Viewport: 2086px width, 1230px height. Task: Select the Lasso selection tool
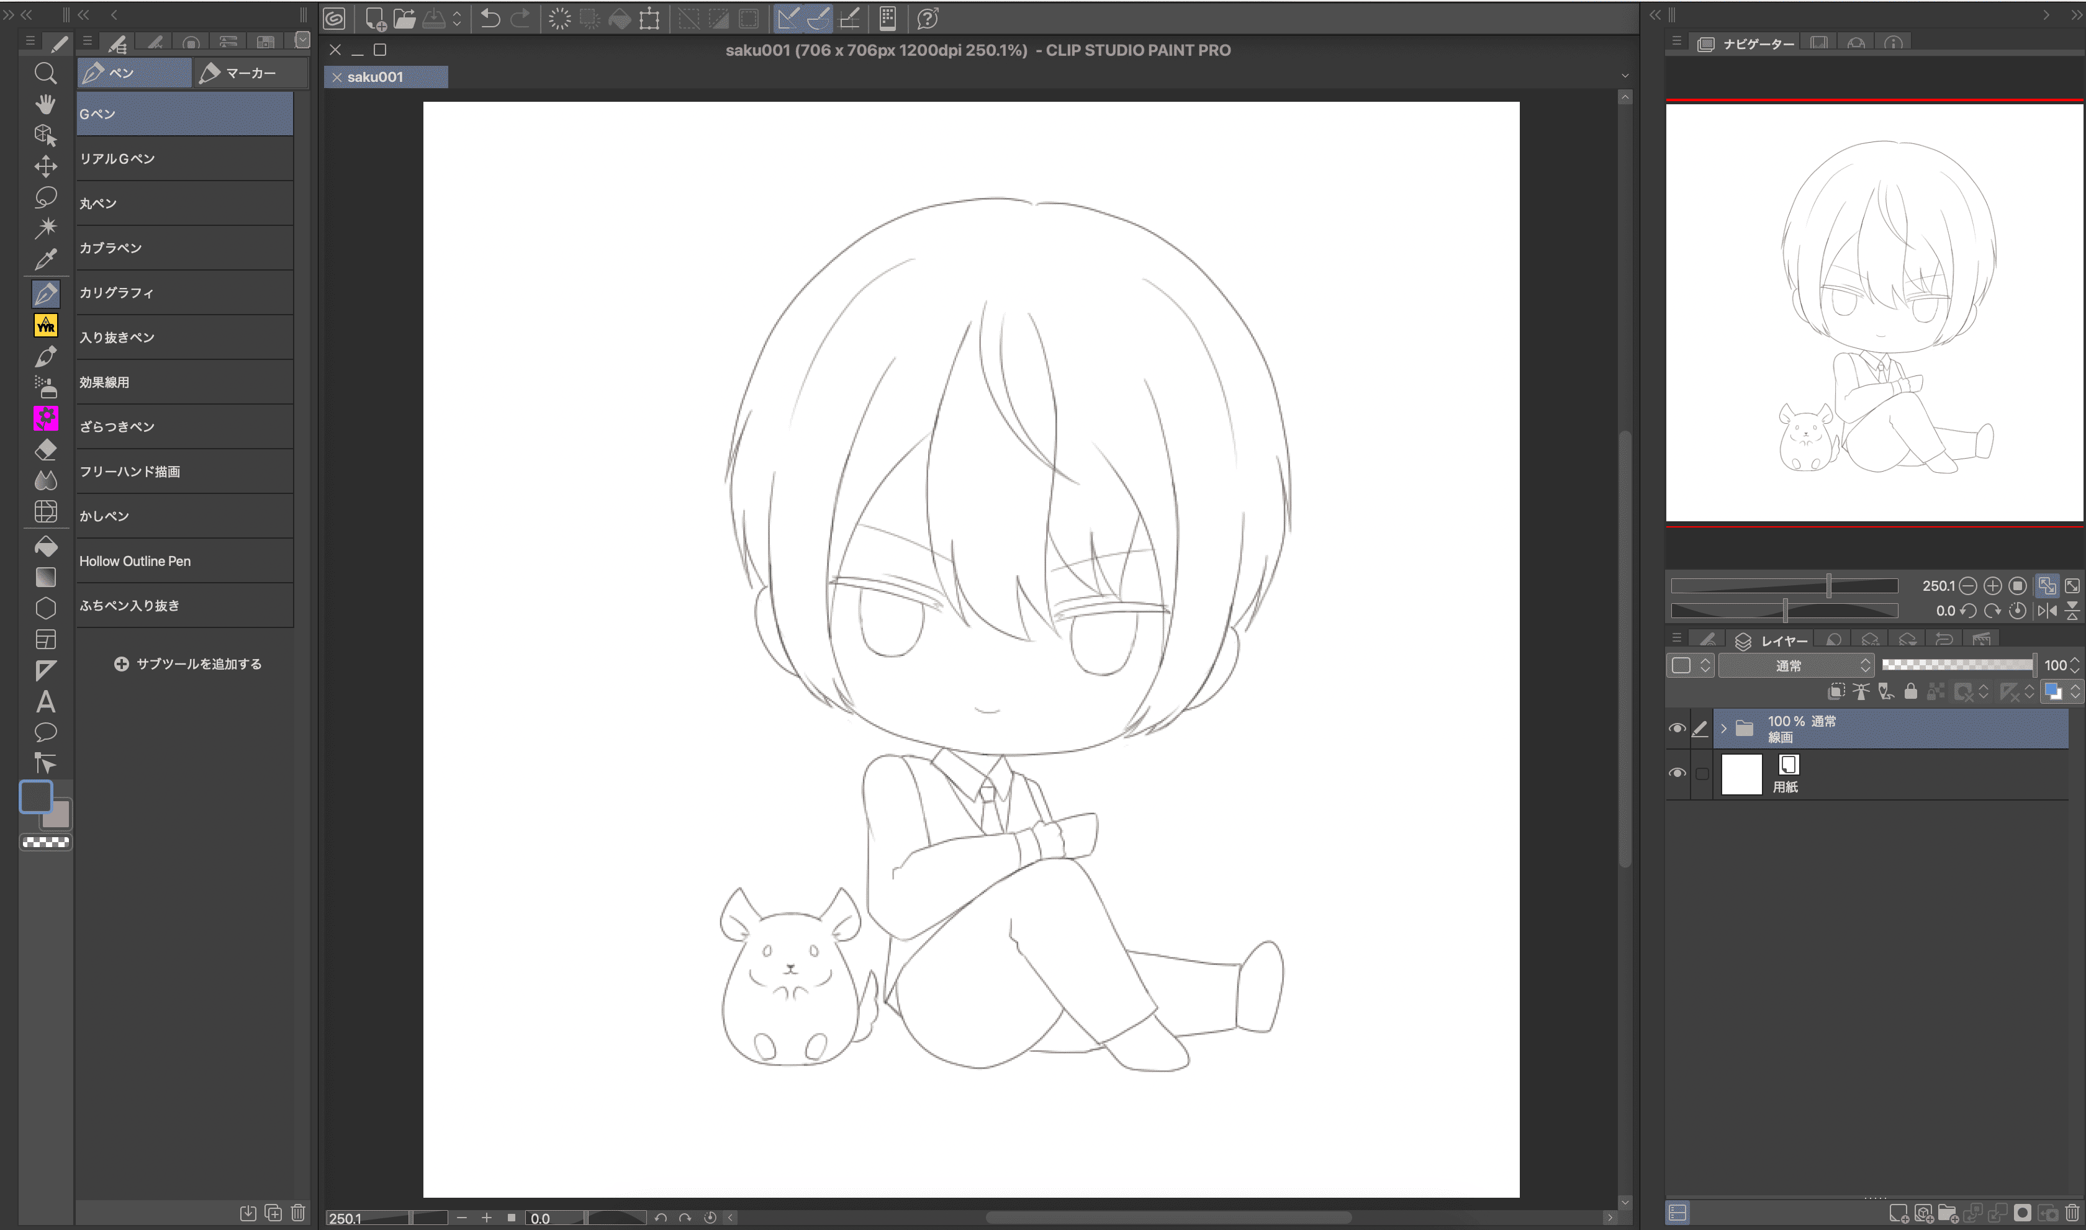coord(45,197)
